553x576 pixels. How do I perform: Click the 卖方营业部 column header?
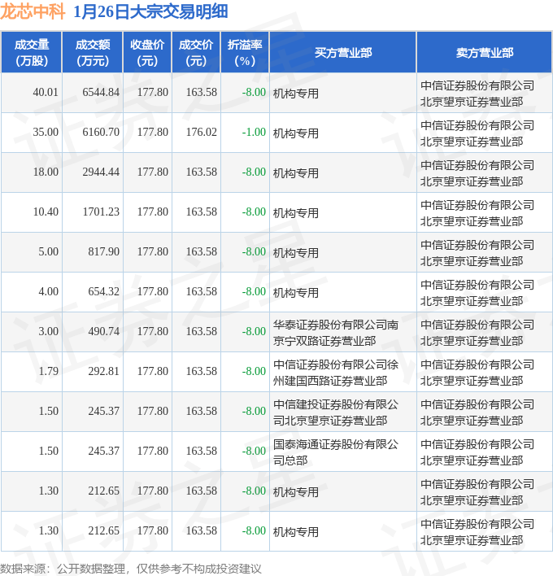pos(484,52)
